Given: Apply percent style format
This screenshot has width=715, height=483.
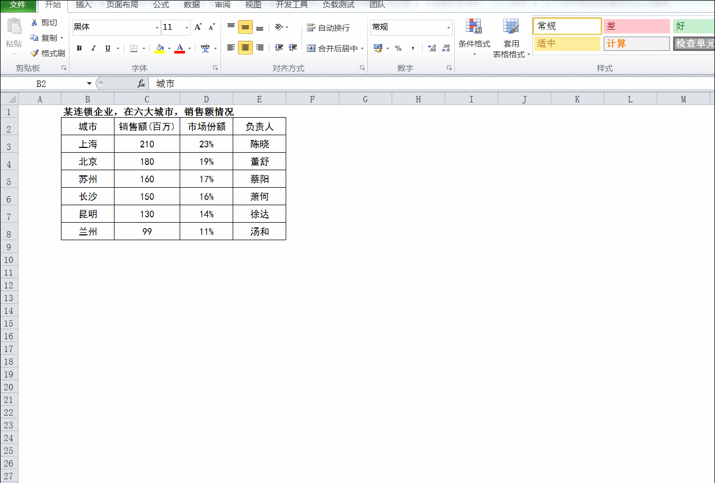Looking at the screenshot, I should (x=399, y=48).
